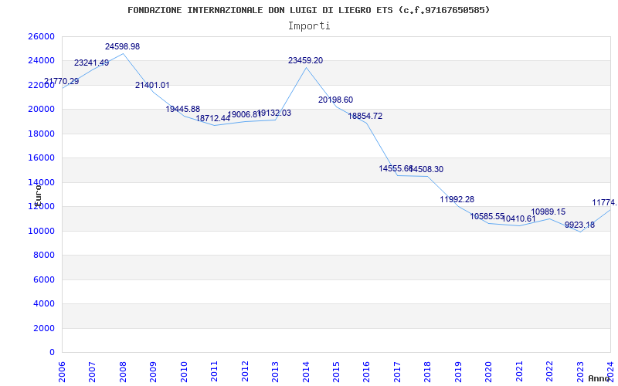
Task: Select data label 19445.88
Action: pos(183,109)
